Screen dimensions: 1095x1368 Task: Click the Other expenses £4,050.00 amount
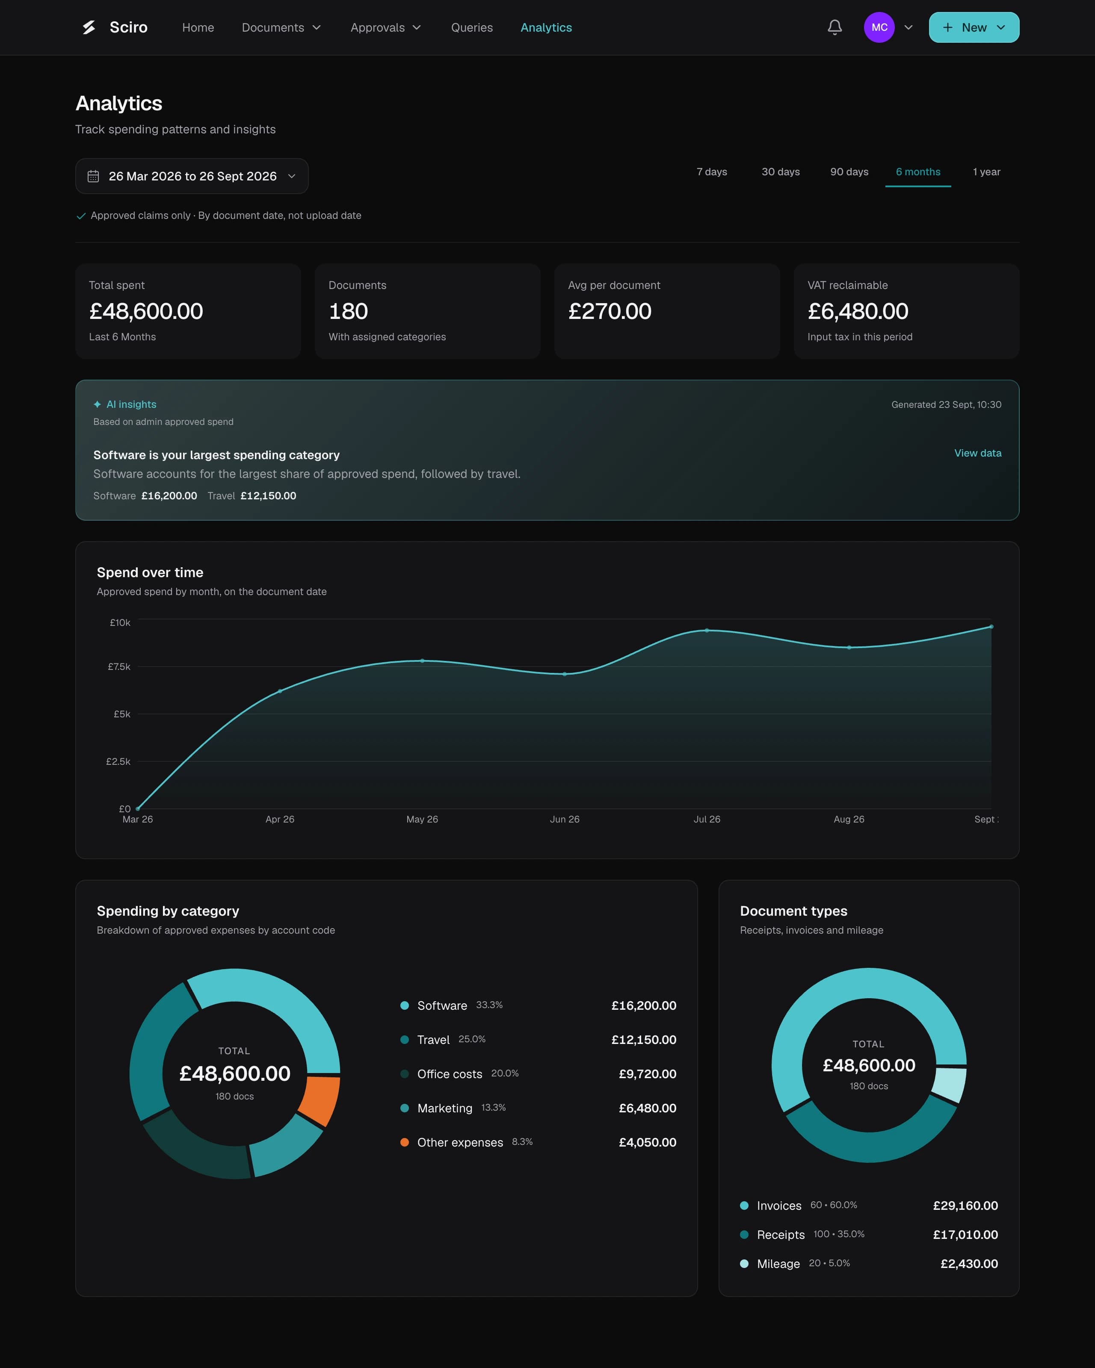pyautogui.click(x=648, y=1142)
